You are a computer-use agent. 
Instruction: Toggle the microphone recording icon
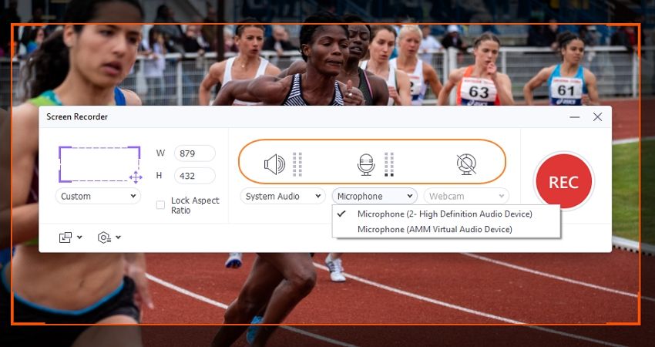pyautogui.click(x=366, y=164)
